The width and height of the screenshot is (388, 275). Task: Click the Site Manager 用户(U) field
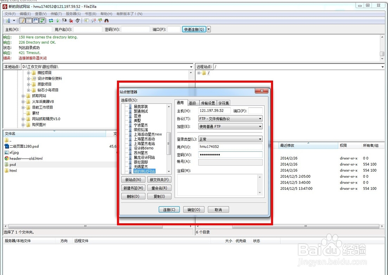[230, 147]
